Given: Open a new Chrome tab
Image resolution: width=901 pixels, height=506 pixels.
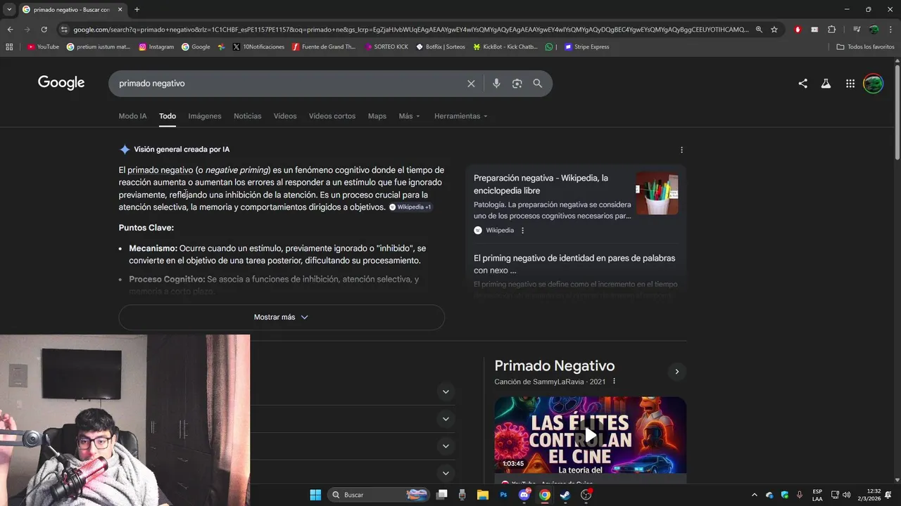Looking at the screenshot, I should [x=137, y=10].
